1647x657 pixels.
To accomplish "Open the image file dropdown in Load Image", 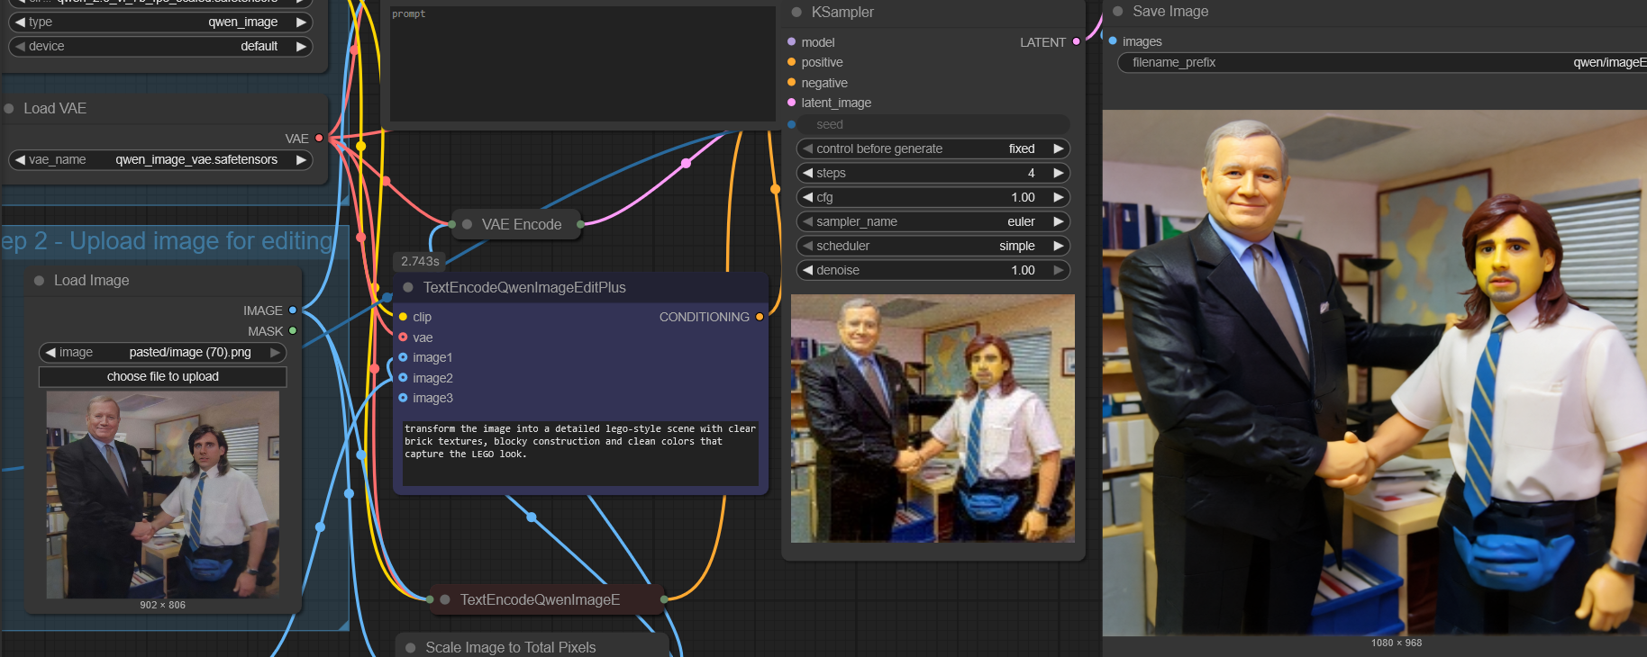I will click(x=163, y=353).
